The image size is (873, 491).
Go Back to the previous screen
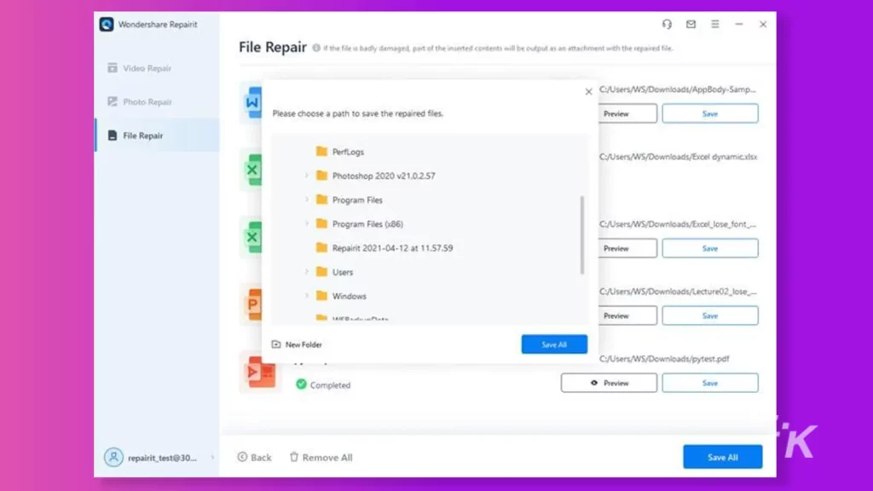click(254, 457)
